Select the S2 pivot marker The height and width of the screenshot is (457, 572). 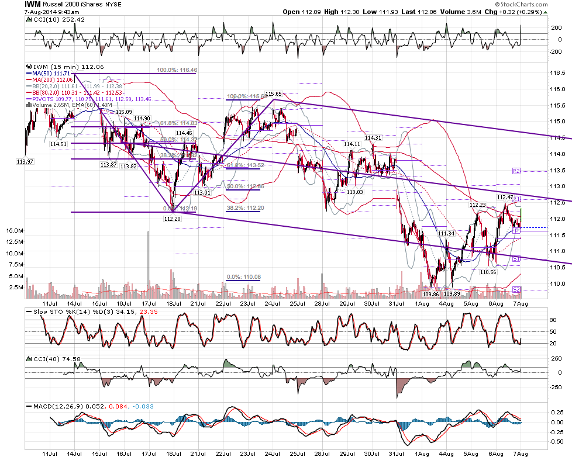(x=516, y=290)
